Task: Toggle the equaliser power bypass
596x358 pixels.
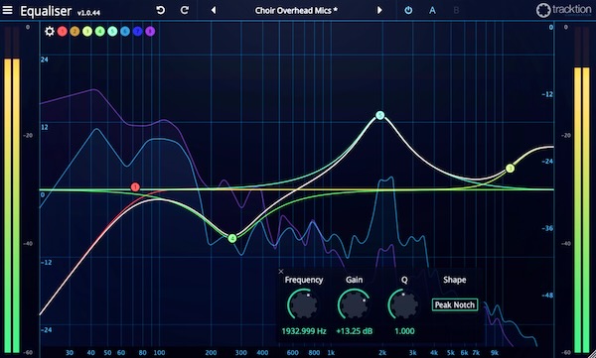Action: pos(408,10)
